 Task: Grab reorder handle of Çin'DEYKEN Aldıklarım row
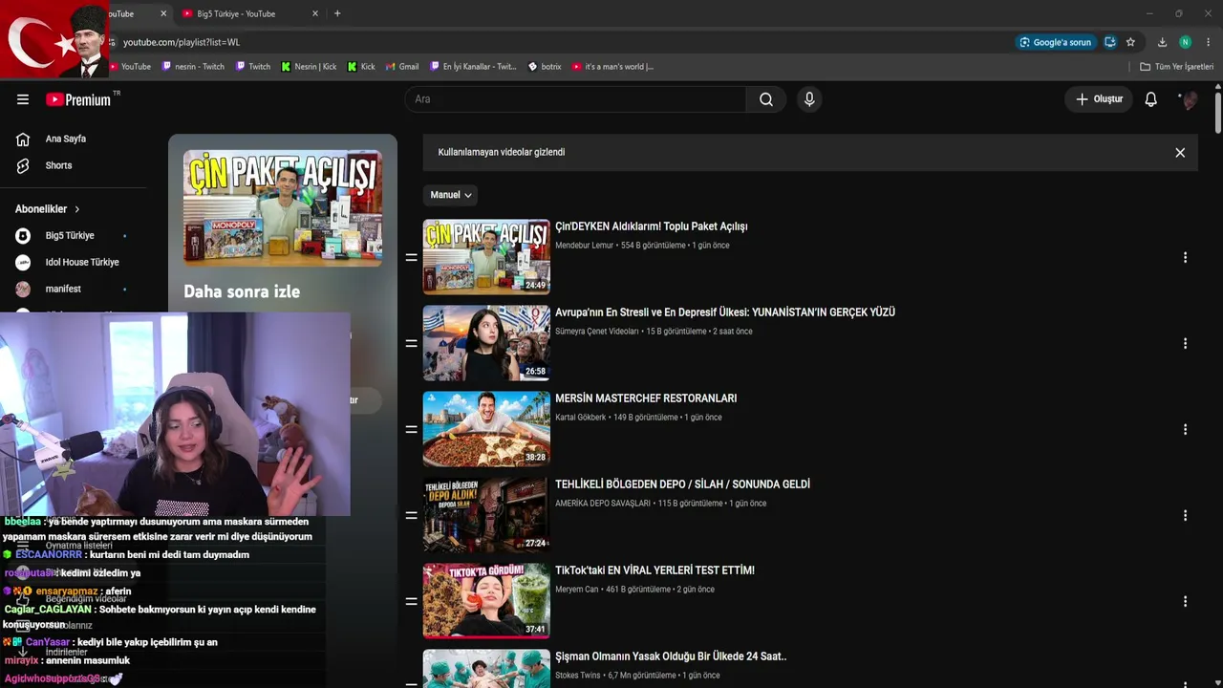[x=411, y=257]
